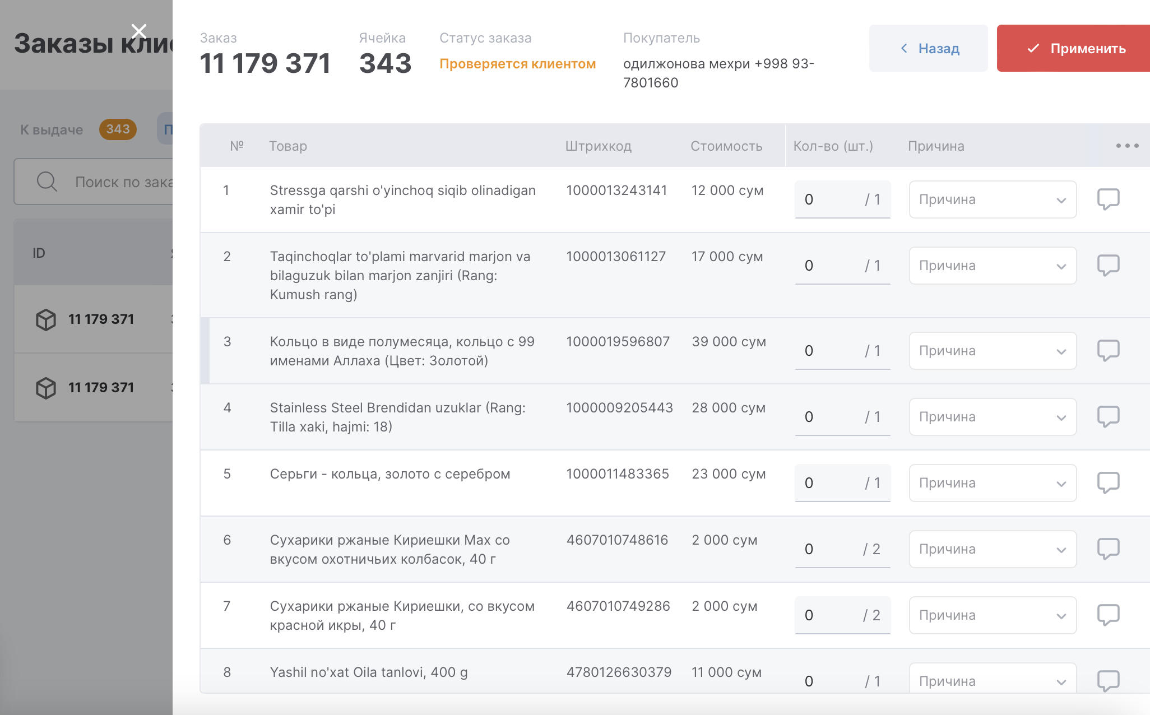Click box icon of first order 11 179 371
This screenshot has width=1150, height=715.
click(46, 319)
